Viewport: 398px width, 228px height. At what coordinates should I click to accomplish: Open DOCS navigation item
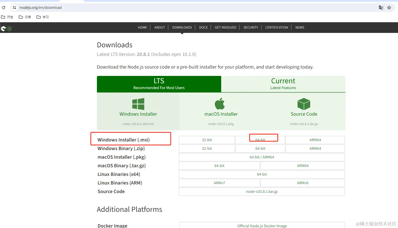203,27
